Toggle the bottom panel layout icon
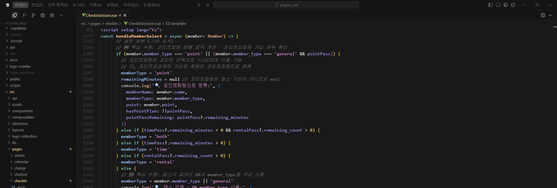557x188 pixels. pos(498,5)
